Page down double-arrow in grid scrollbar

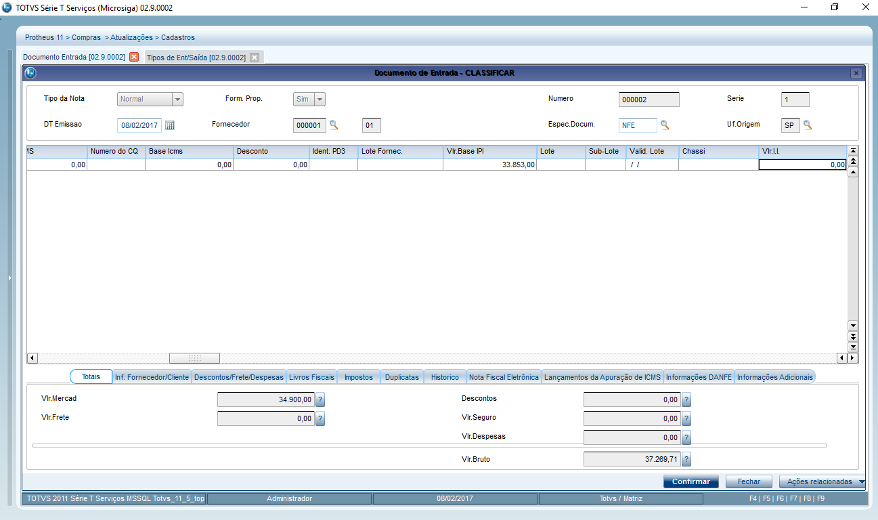point(853,336)
